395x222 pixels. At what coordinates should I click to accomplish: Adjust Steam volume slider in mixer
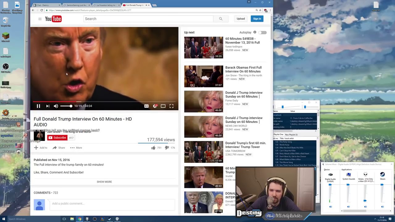pos(382,185)
